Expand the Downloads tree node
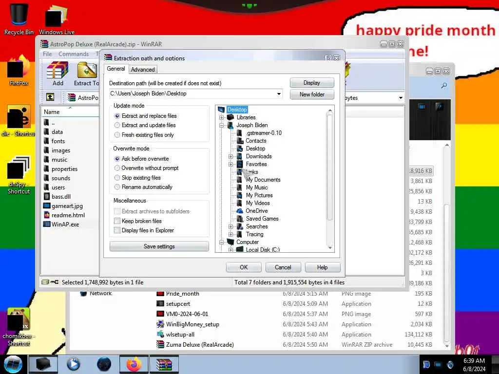 point(230,156)
